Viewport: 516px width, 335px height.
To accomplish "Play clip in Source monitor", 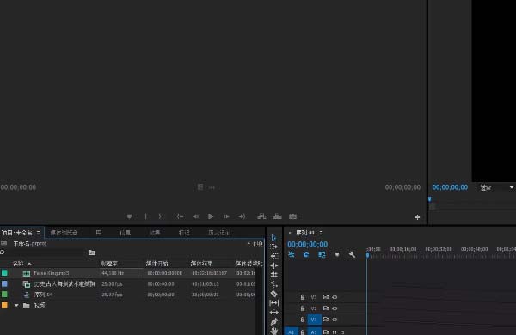I will click(211, 216).
